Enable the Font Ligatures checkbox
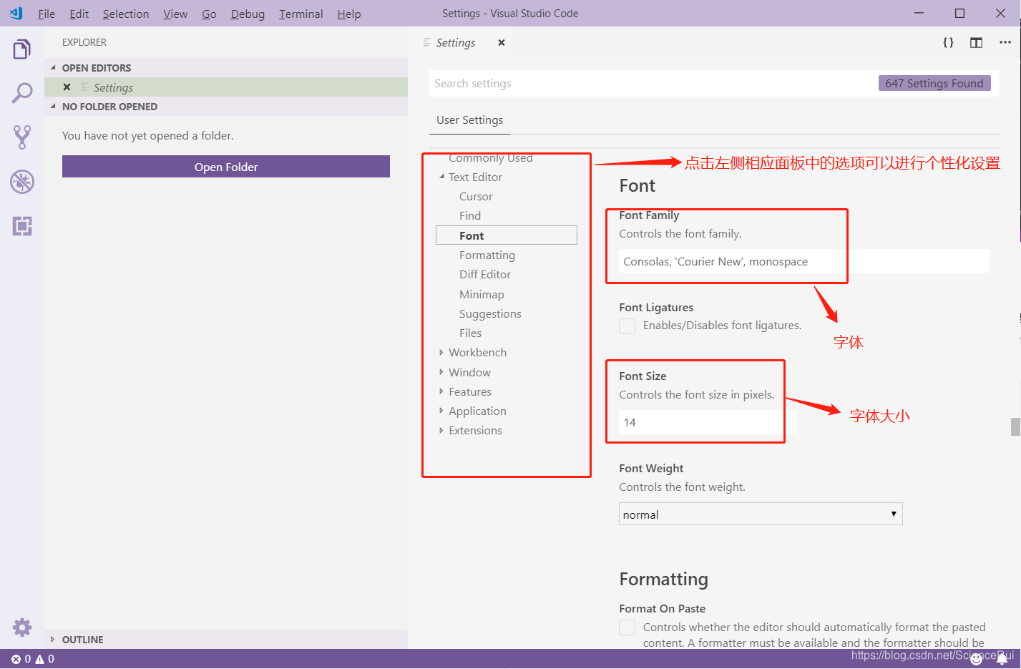This screenshot has height=669, width=1021. click(627, 326)
